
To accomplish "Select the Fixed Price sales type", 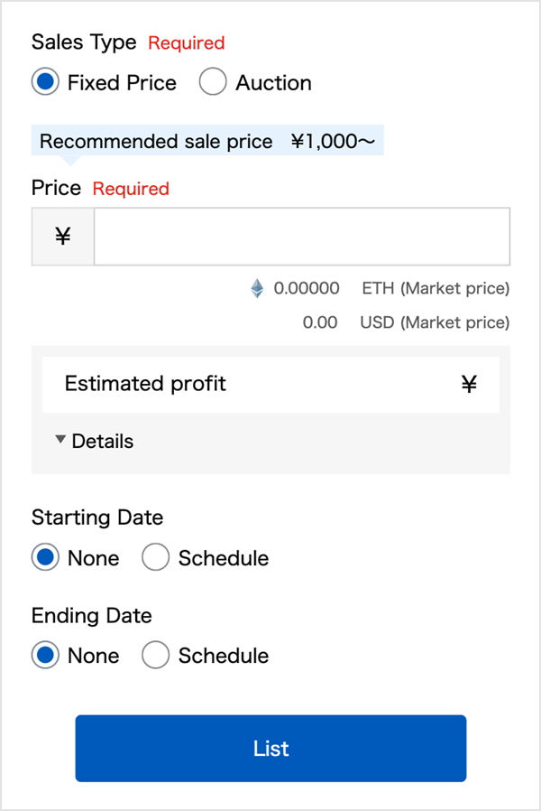I will click(x=45, y=82).
